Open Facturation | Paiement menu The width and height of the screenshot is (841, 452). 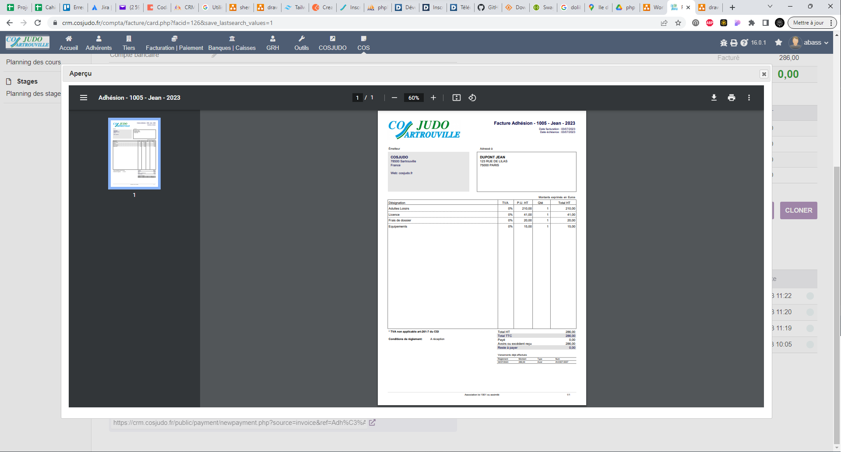(174, 43)
